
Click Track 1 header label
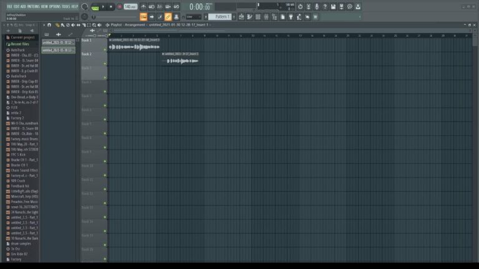pyautogui.click(x=87, y=40)
